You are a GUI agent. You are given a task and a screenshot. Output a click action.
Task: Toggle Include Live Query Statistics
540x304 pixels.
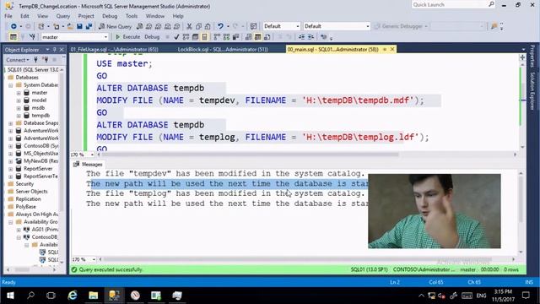226,37
